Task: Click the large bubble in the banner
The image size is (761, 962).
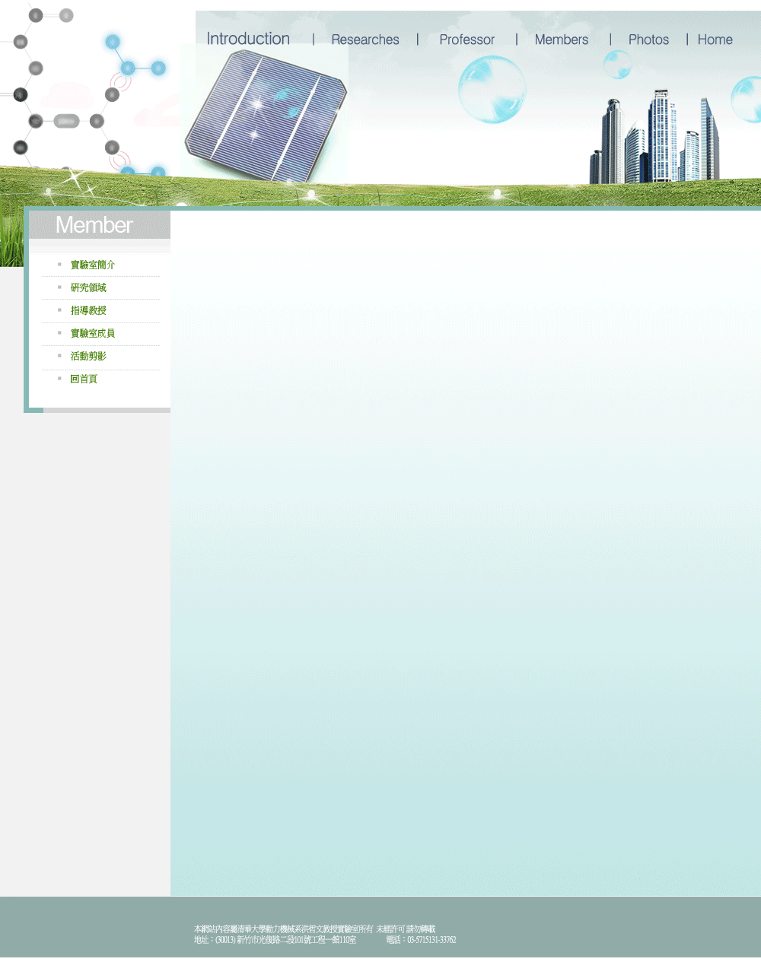Action: pos(492,89)
